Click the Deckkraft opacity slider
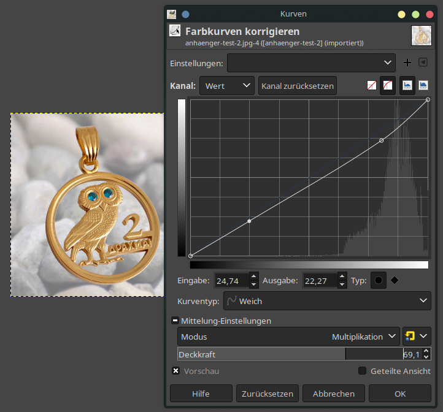 (288, 354)
